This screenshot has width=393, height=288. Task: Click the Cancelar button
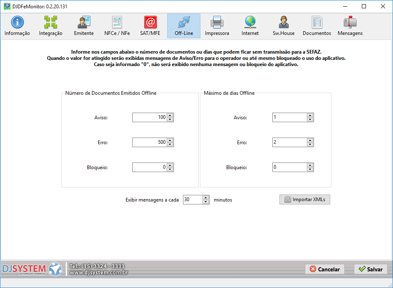[x=325, y=269]
